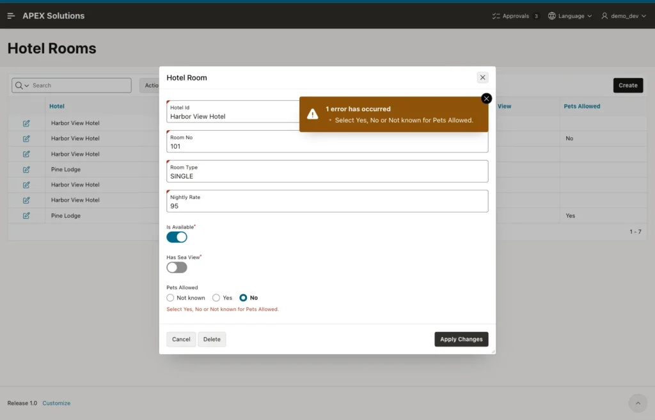The height and width of the screenshot is (420, 655).
Task: Edit the third Harbor View Hotel row
Action: 26,154
